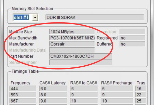The height and width of the screenshot is (105, 154).
Task: Click the 'CM3X1024-1800C7DH' part number field
Action: tap(81, 56)
